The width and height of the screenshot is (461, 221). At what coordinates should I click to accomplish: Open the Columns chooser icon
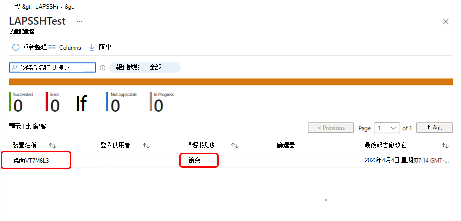coord(52,48)
